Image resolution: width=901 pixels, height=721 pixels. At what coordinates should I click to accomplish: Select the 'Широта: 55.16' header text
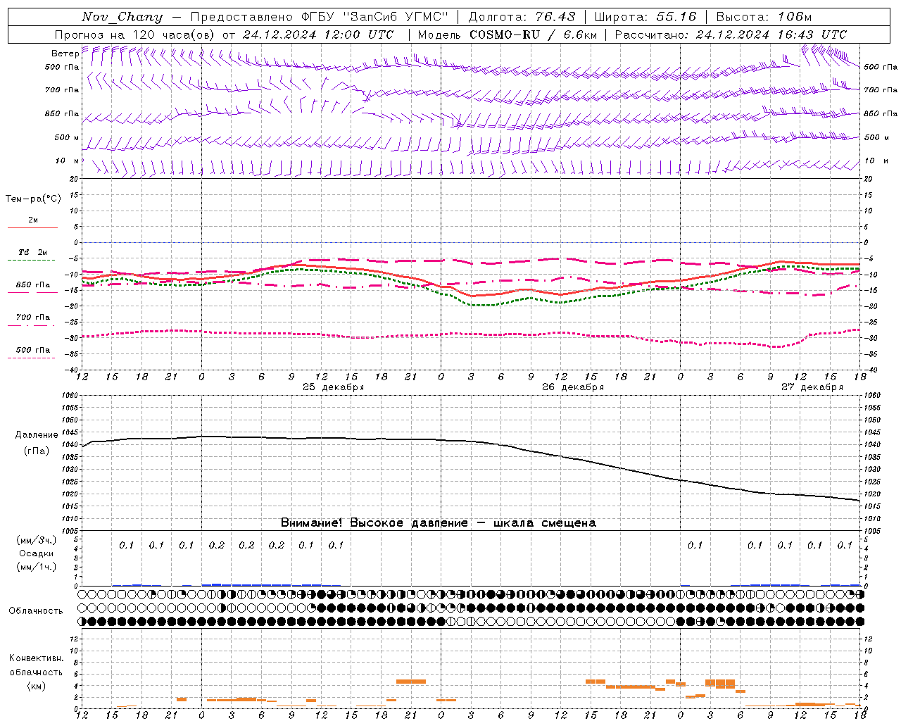[x=645, y=17]
